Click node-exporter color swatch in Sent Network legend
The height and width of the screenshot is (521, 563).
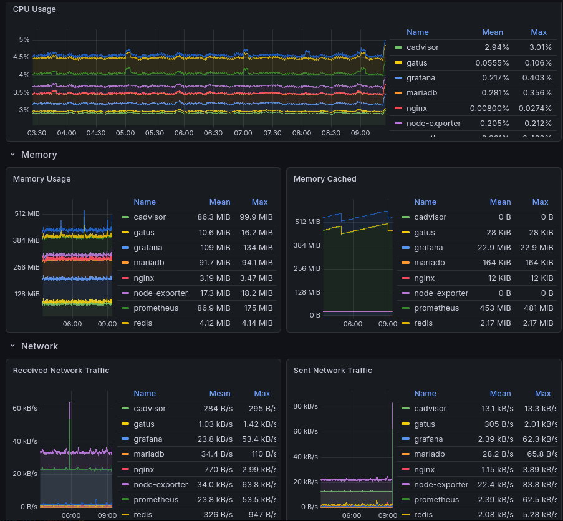tap(405, 485)
